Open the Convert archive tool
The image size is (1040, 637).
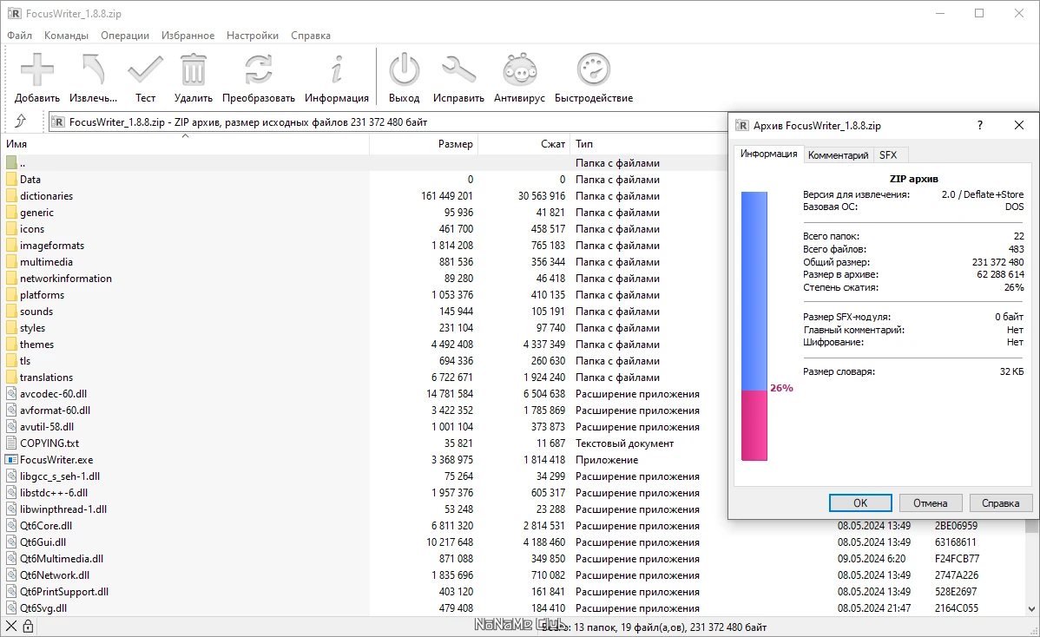pyautogui.click(x=258, y=70)
